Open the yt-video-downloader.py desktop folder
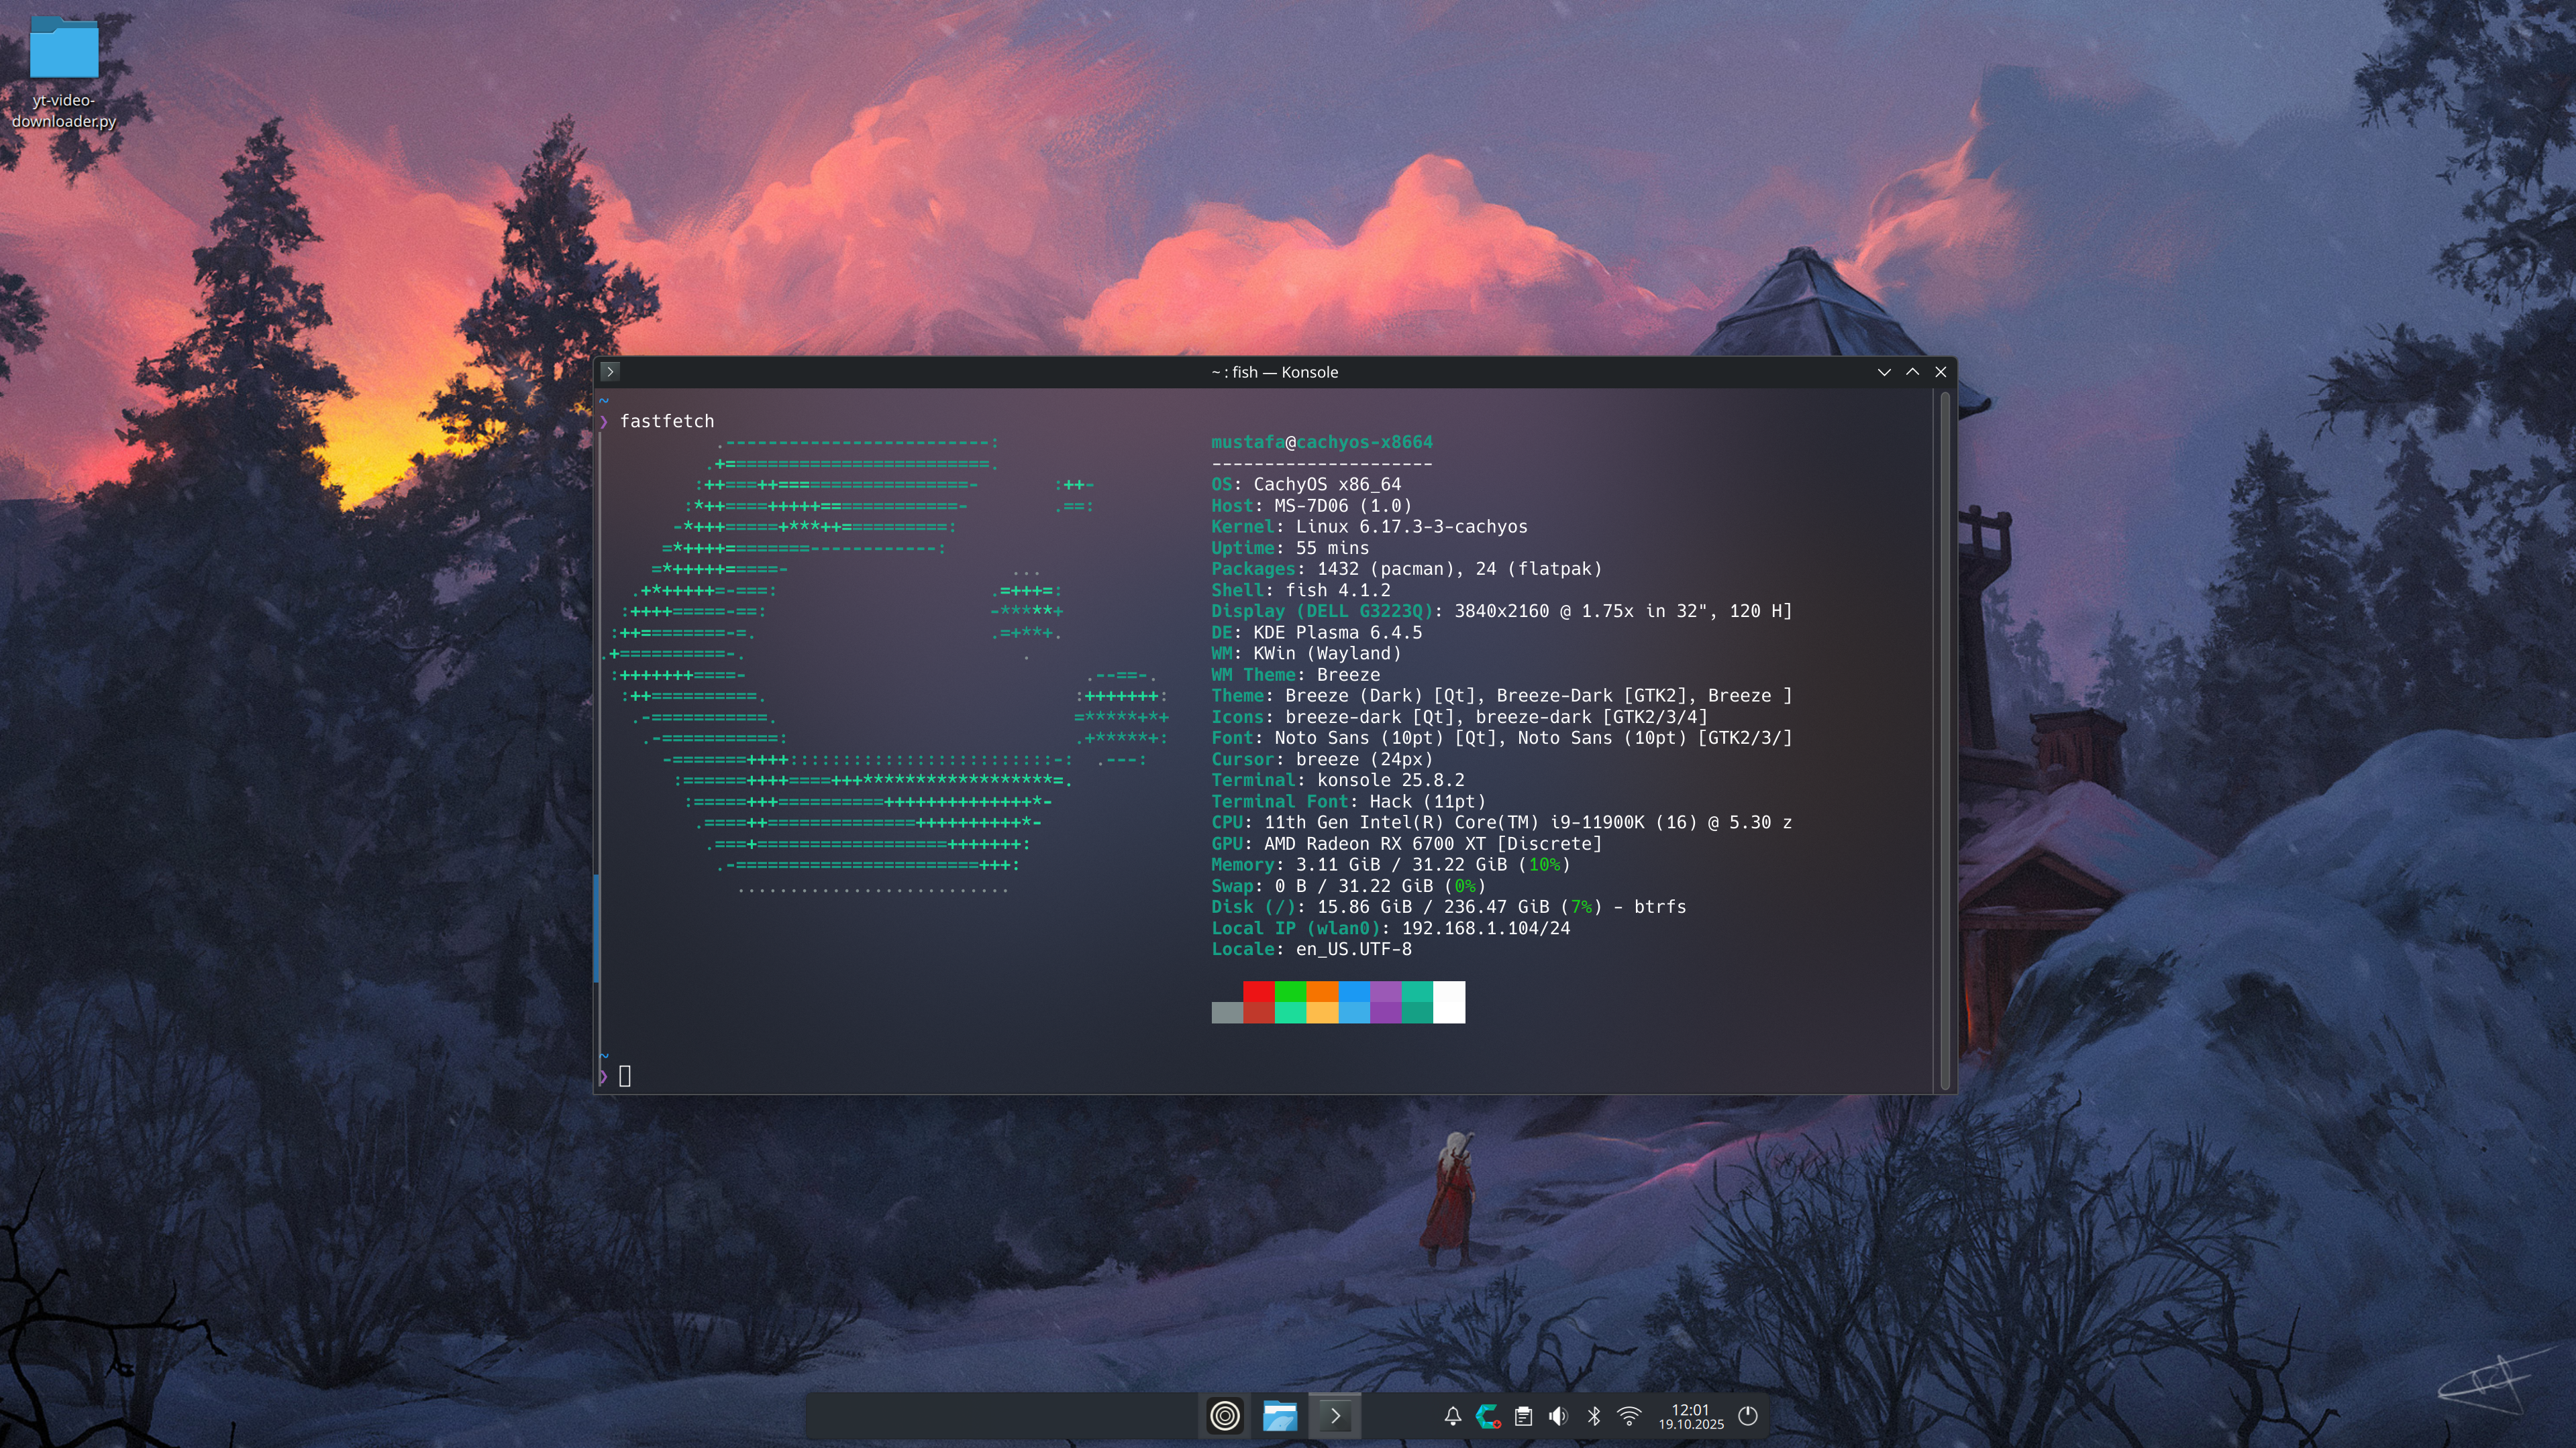The width and height of the screenshot is (2576, 1448). click(64, 72)
